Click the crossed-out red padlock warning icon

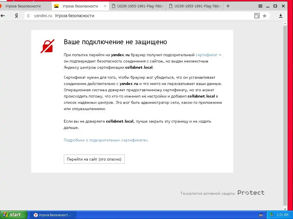point(48,46)
